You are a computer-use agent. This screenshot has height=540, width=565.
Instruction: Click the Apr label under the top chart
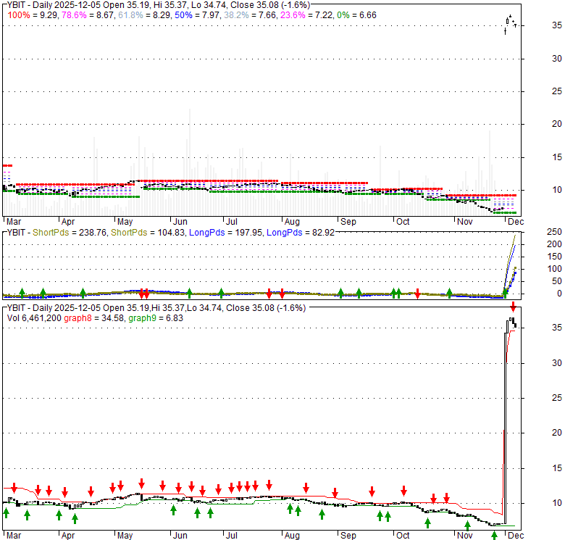68,222
